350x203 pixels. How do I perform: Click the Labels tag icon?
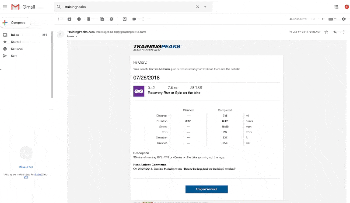[134, 19]
